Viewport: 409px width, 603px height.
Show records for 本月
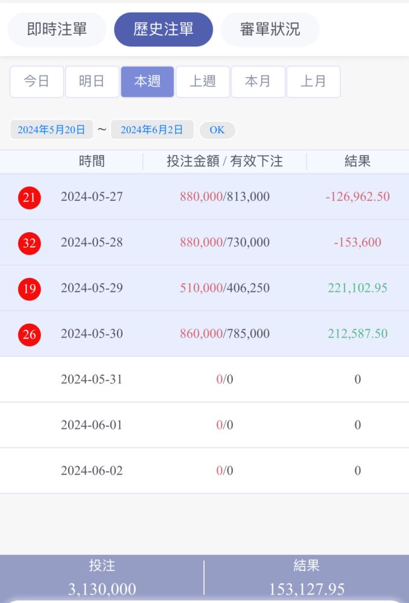pos(258,81)
